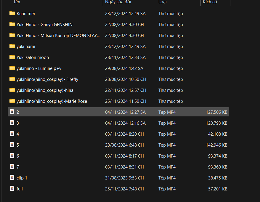Select the Yuki Hiino - Ganyu GENSHIN folder icon

tap(12, 24)
